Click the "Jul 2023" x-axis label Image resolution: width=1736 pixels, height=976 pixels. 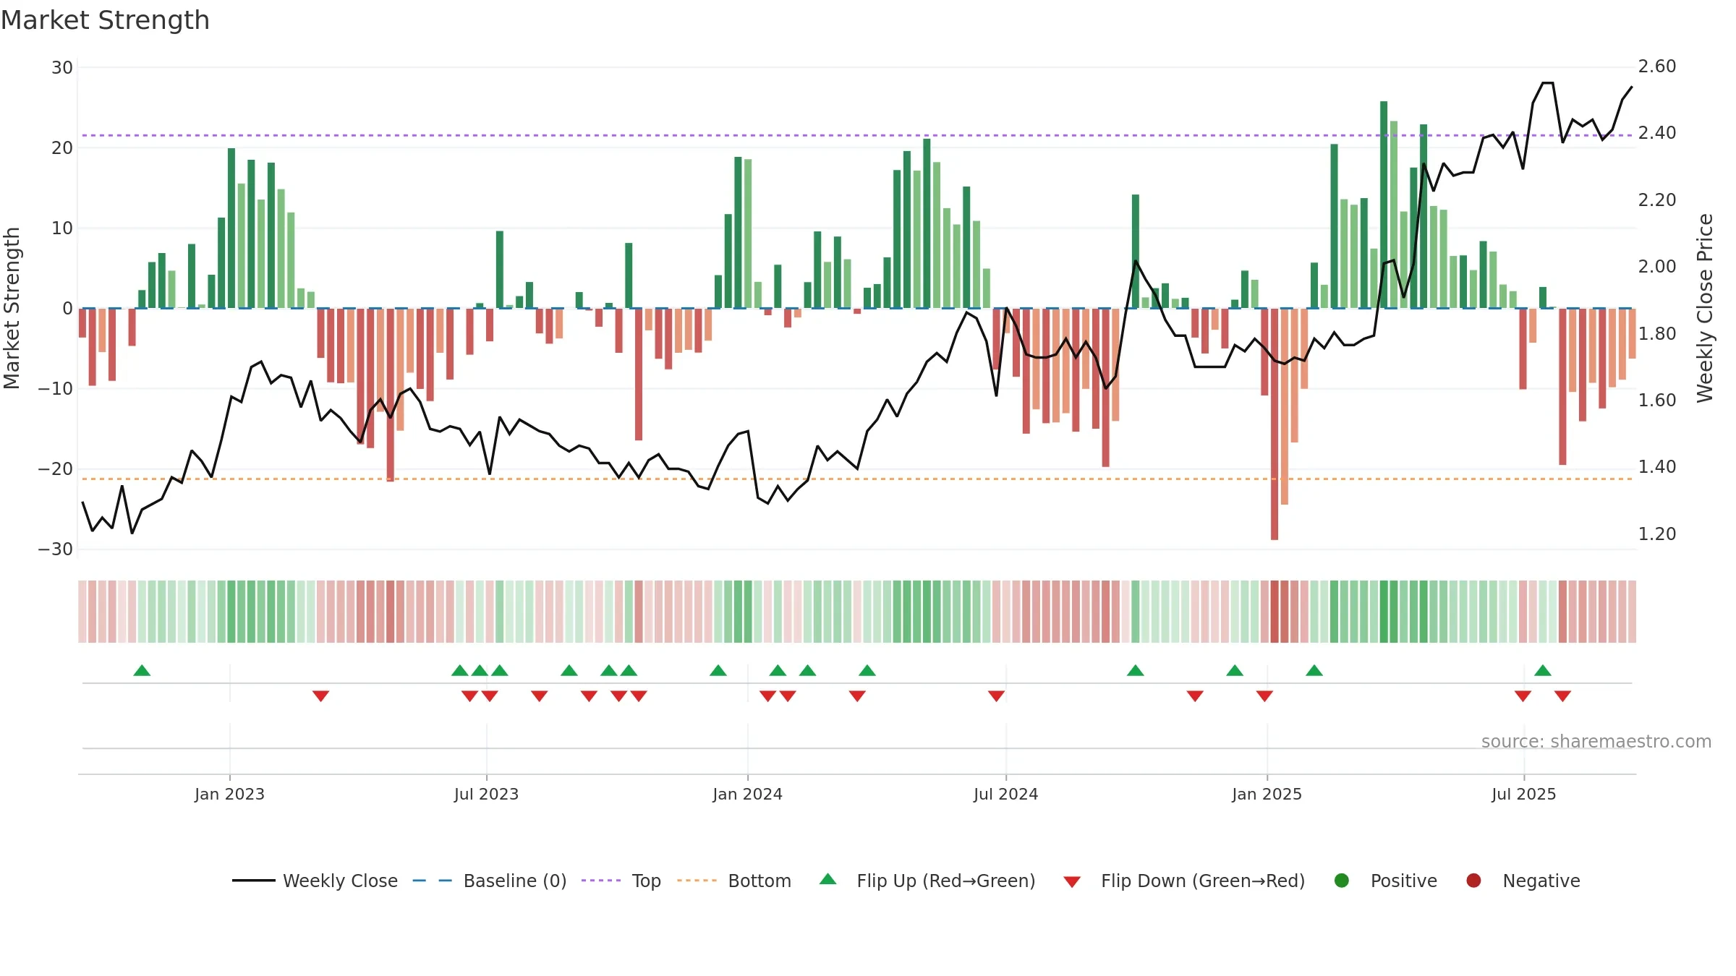(x=486, y=794)
